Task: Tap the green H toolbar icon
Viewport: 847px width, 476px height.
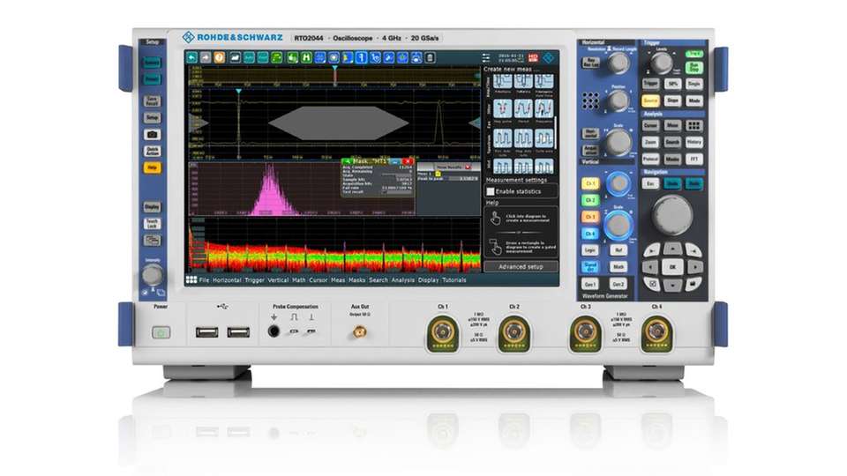Action: point(306,58)
